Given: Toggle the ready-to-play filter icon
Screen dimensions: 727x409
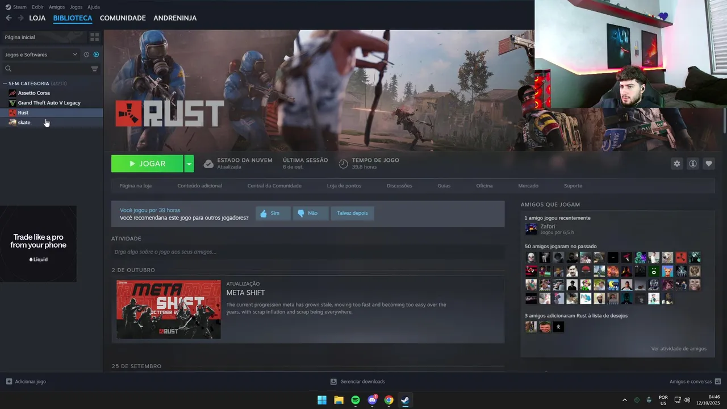Looking at the screenshot, I should click(x=96, y=55).
